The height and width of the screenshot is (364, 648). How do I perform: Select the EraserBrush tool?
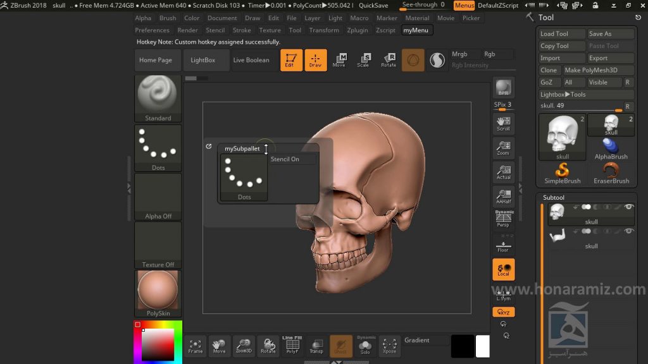[x=611, y=173]
